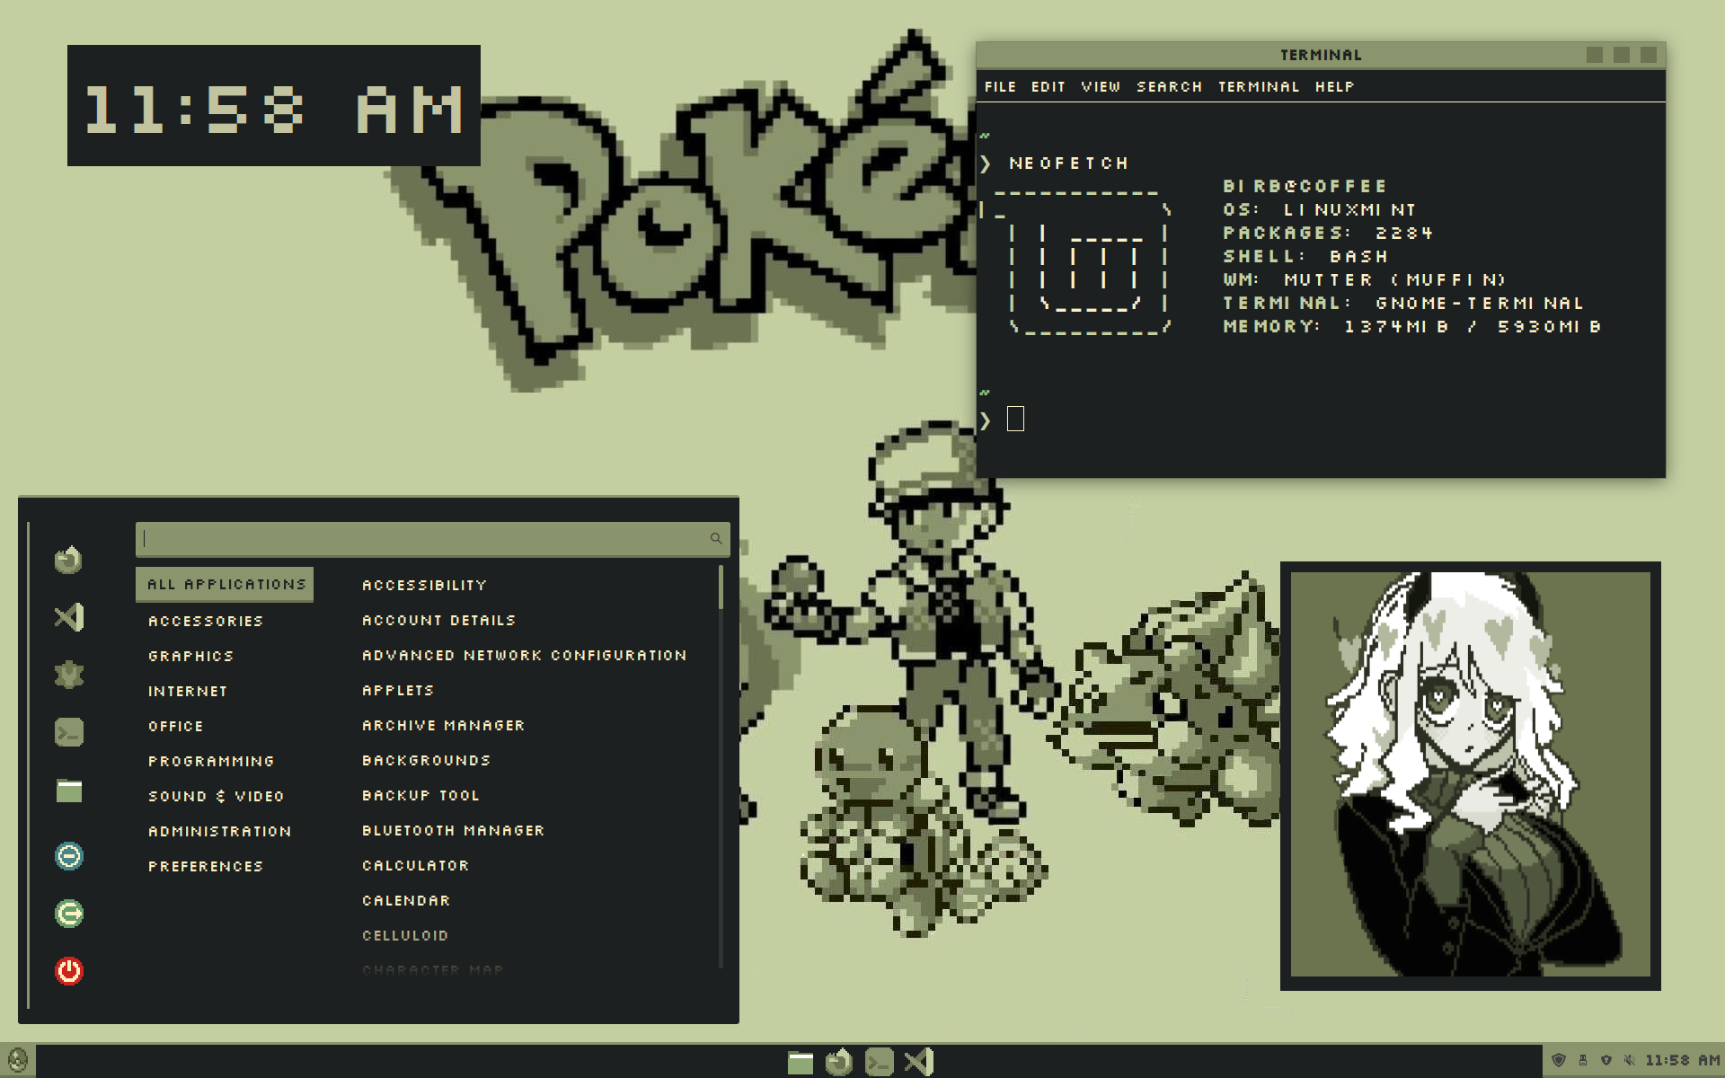Click the outlined shield tray icon
Screen dimensions: 1725x1078
[x=1560, y=1060]
